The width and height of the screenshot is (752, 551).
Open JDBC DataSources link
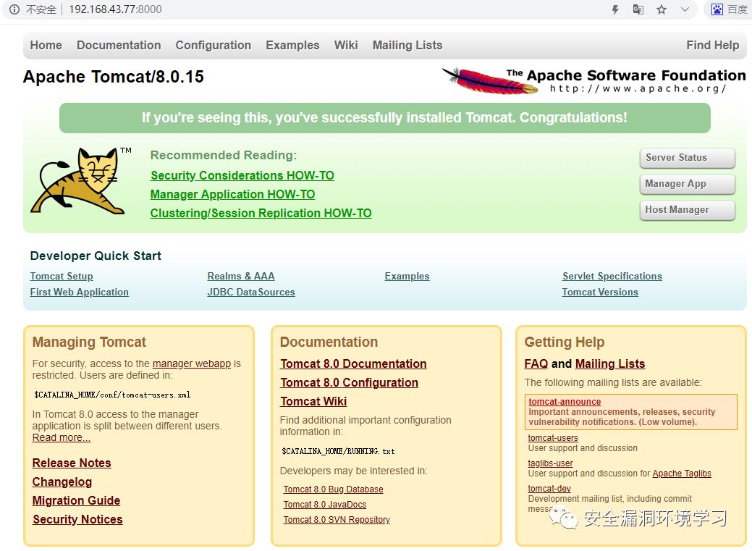[251, 292]
